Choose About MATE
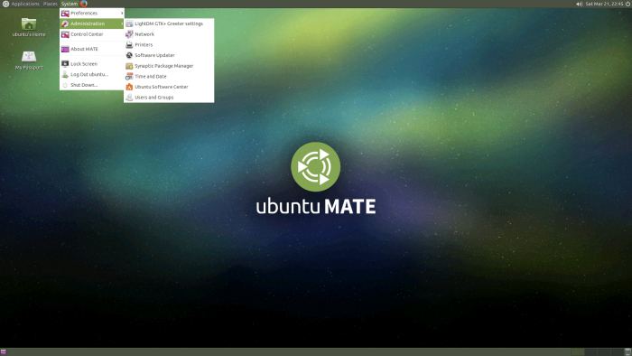 coord(92,49)
